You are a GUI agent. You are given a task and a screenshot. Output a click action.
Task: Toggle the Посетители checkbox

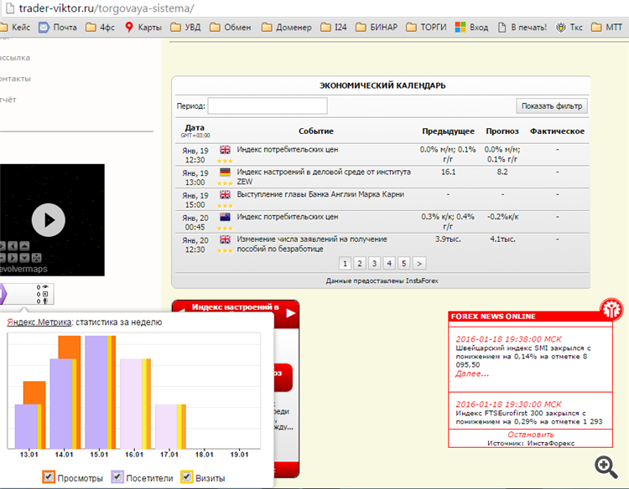[x=117, y=476]
